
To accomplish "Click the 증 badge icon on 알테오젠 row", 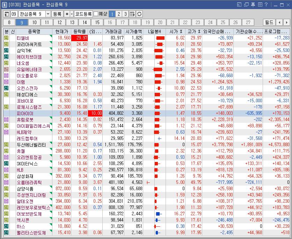I will coord(6,201).
